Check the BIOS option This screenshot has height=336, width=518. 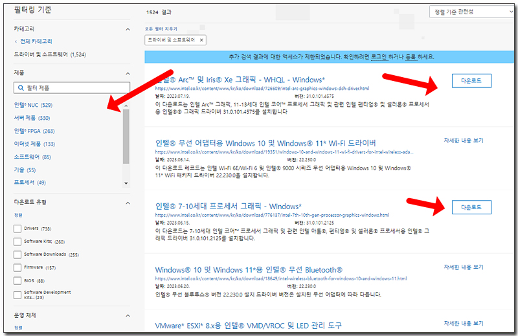[x=17, y=281]
